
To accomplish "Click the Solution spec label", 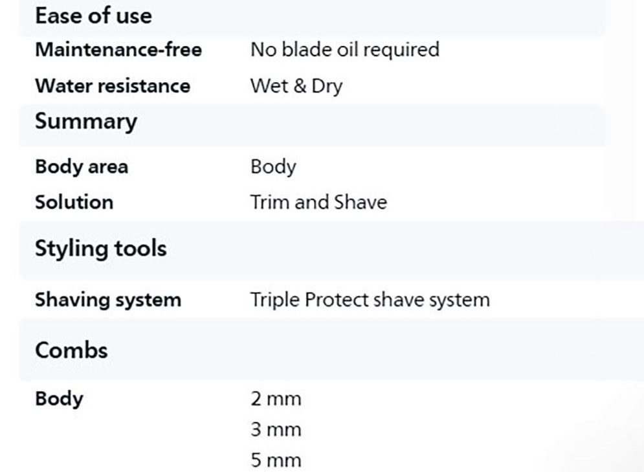I will [x=74, y=202].
